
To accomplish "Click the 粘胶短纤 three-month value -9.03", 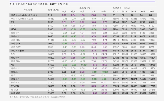I will point(94,79).
